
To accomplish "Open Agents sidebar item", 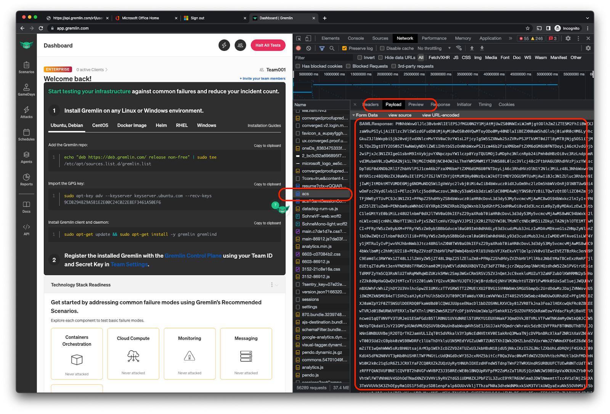I will (26, 157).
